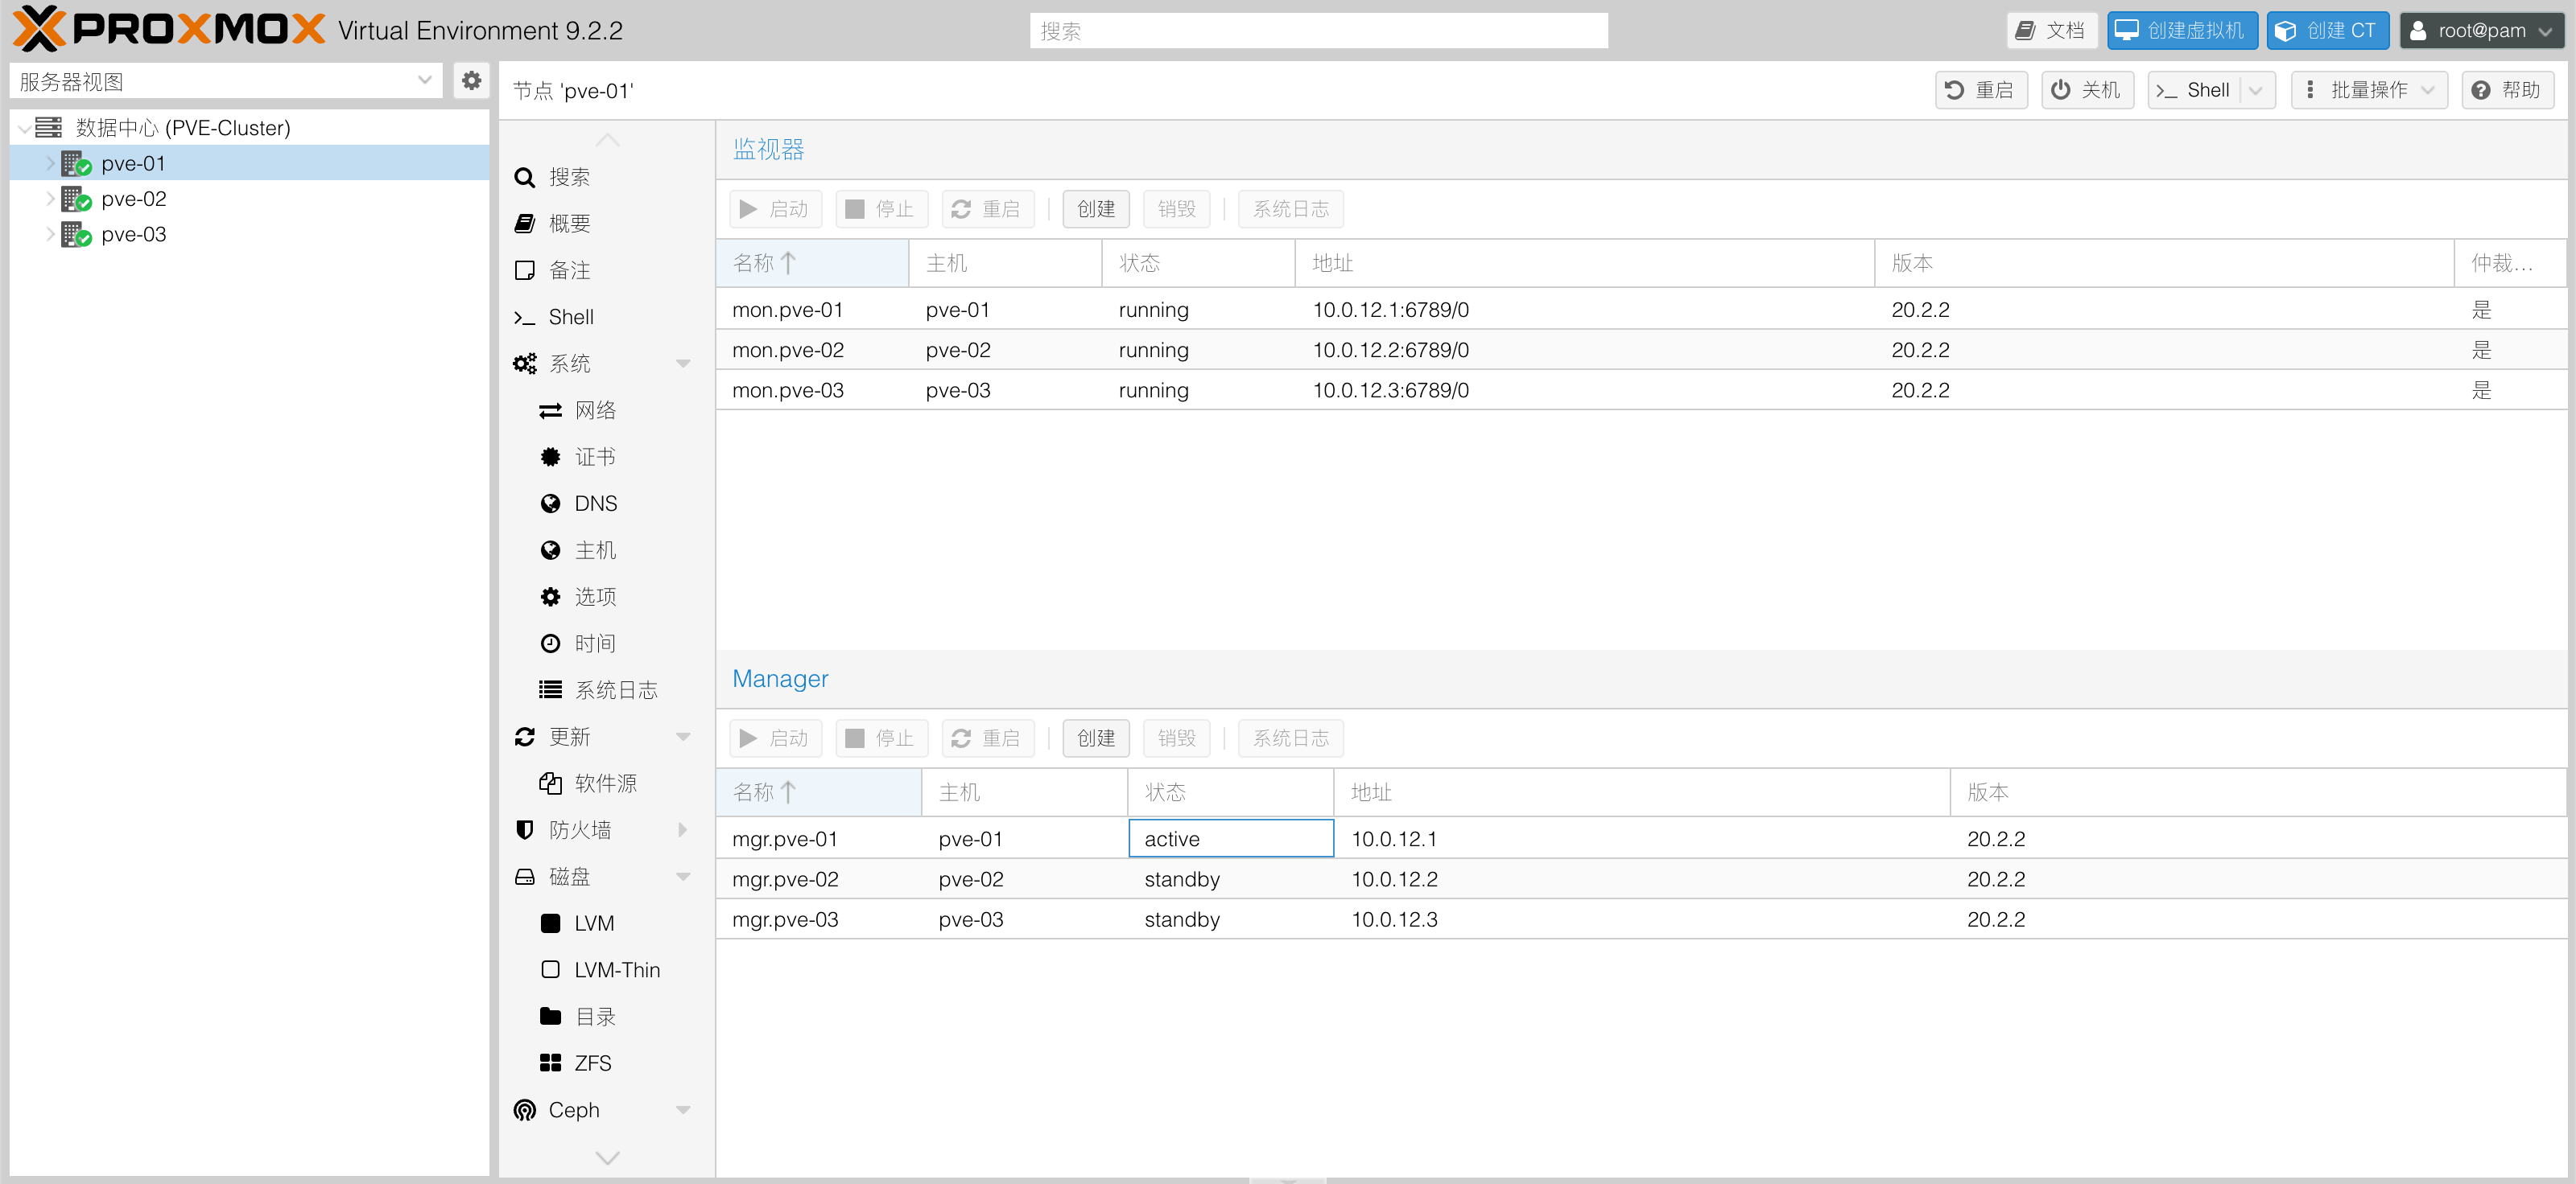Expand the pve-02 tree node arrow

(50, 199)
